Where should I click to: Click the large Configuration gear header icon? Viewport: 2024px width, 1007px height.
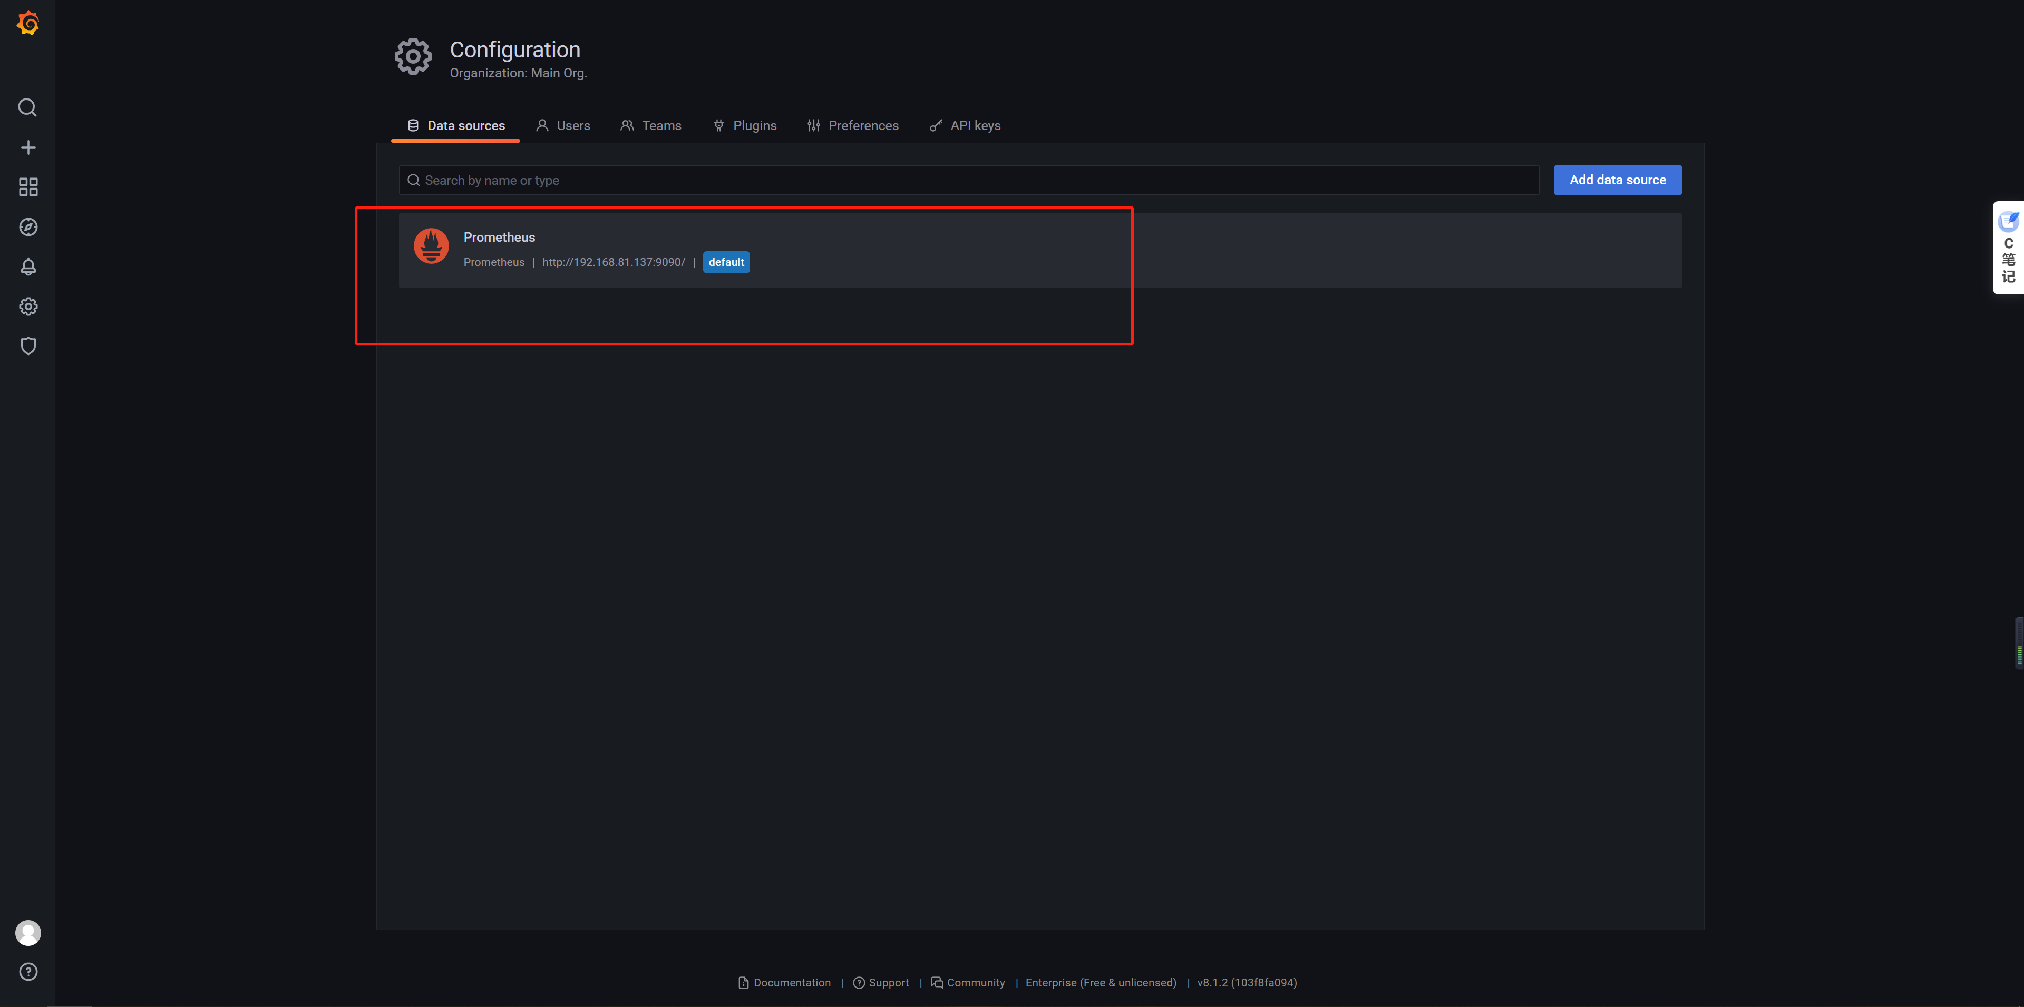[x=413, y=56]
